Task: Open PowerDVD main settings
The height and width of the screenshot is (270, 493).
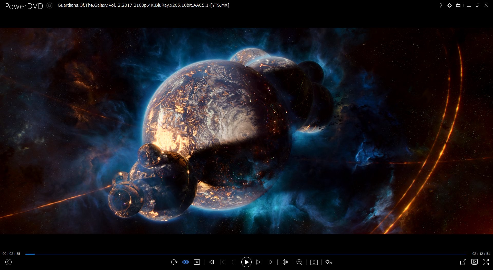Action: 450,5
